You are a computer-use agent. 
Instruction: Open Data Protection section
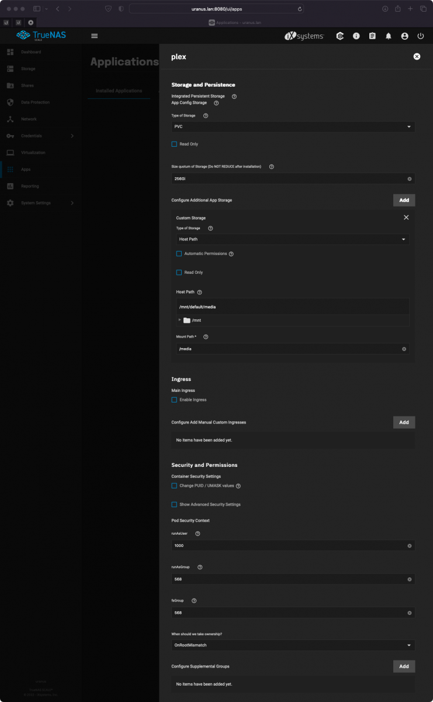point(35,102)
